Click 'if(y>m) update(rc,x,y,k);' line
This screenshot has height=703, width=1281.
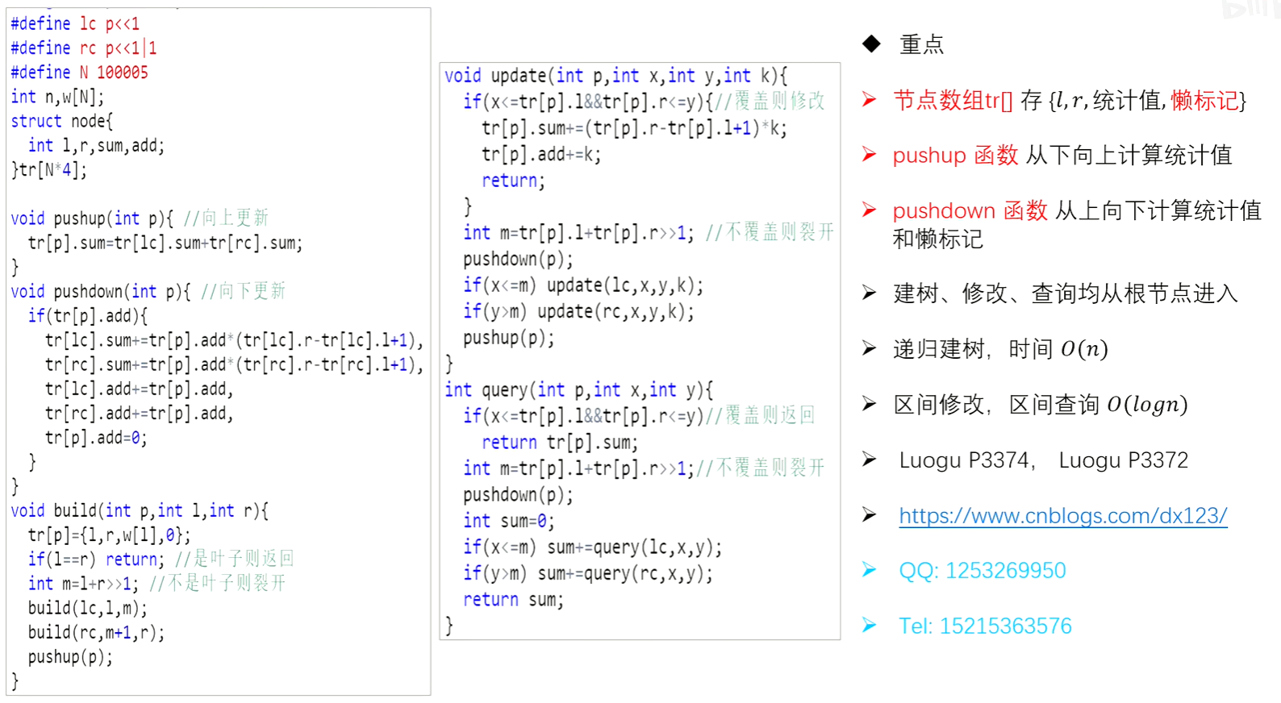point(578,311)
